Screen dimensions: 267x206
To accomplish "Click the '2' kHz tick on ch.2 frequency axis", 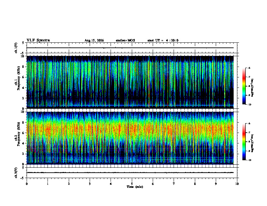I will [x=24, y=154].
